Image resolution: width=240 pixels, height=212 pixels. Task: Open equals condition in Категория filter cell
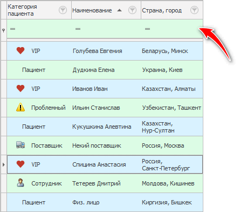click(x=12, y=29)
